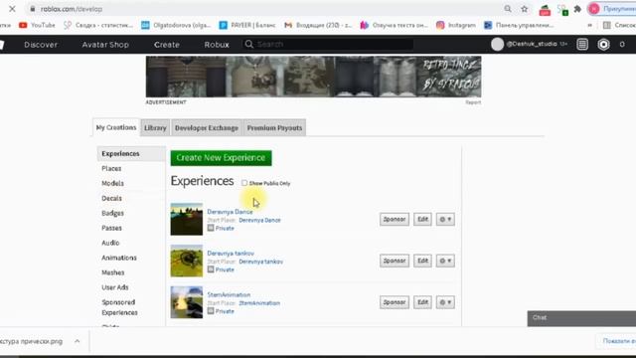636x358 pixels.
Task: Open Avatar Shop in the navbar
Action: click(x=105, y=44)
